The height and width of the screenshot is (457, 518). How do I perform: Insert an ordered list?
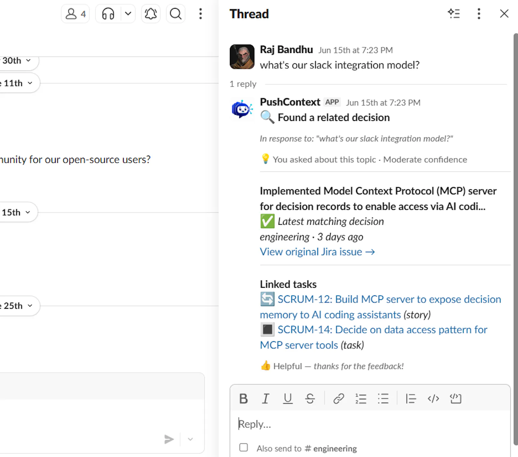(x=361, y=399)
